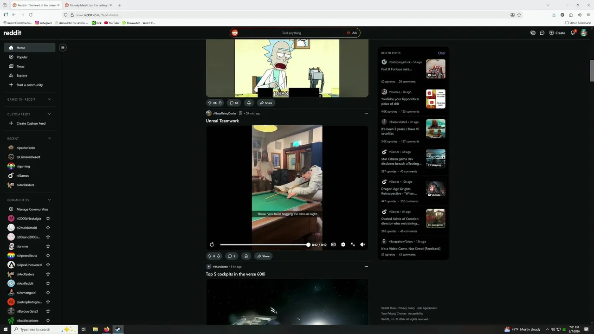
Task: Favorite r/Asmongold with its star
Action: tap(48, 293)
